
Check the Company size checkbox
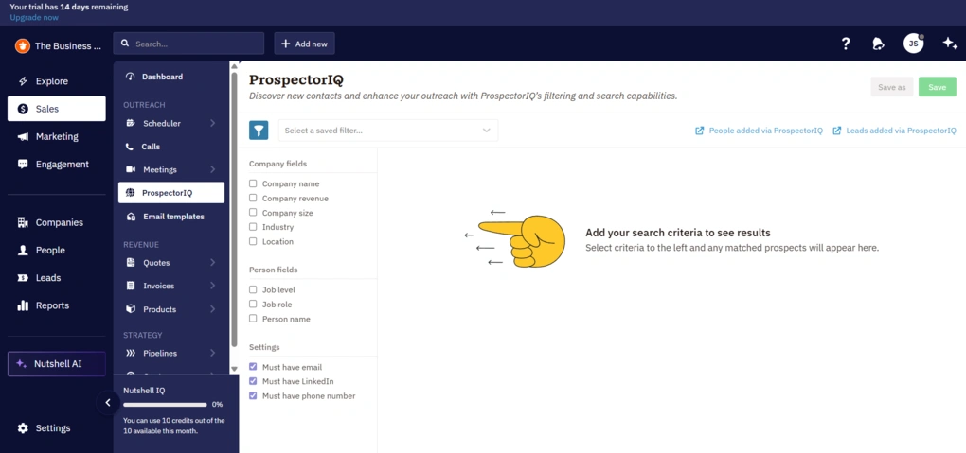(x=253, y=213)
